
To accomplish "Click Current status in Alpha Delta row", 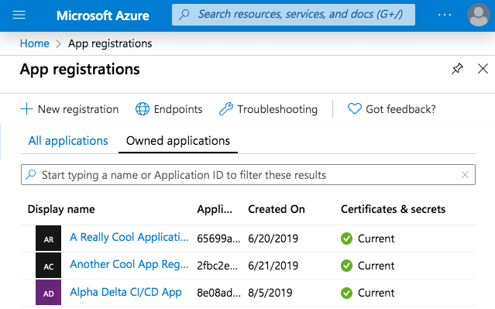I will click(376, 293).
